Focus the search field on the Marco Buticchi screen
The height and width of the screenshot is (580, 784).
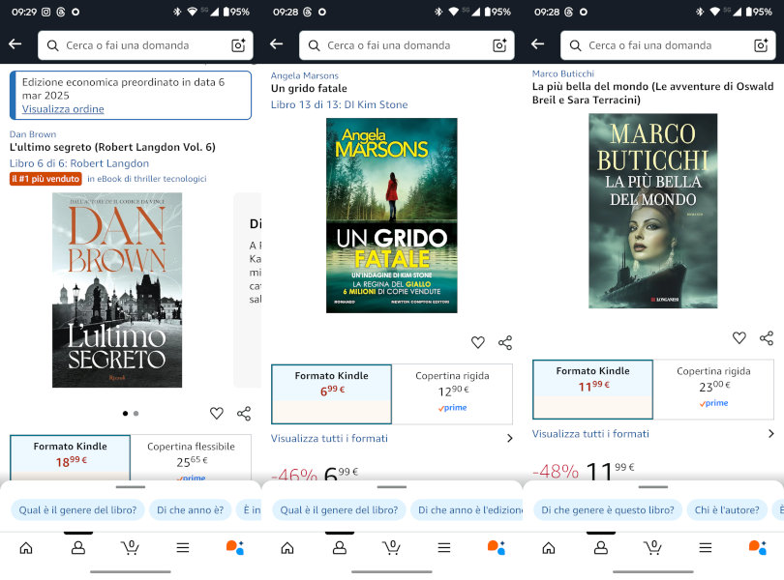(x=668, y=45)
